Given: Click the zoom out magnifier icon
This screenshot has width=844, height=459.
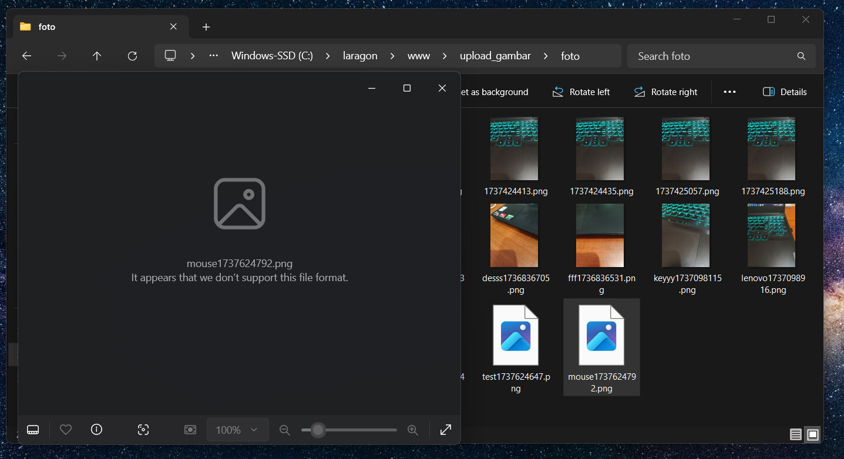Looking at the screenshot, I should pos(285,430).
